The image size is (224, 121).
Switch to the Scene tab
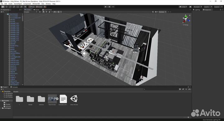click(28, 10)
